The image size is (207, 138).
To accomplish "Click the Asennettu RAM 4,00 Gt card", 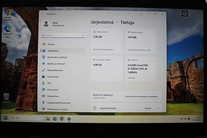I will click(107, 69).
